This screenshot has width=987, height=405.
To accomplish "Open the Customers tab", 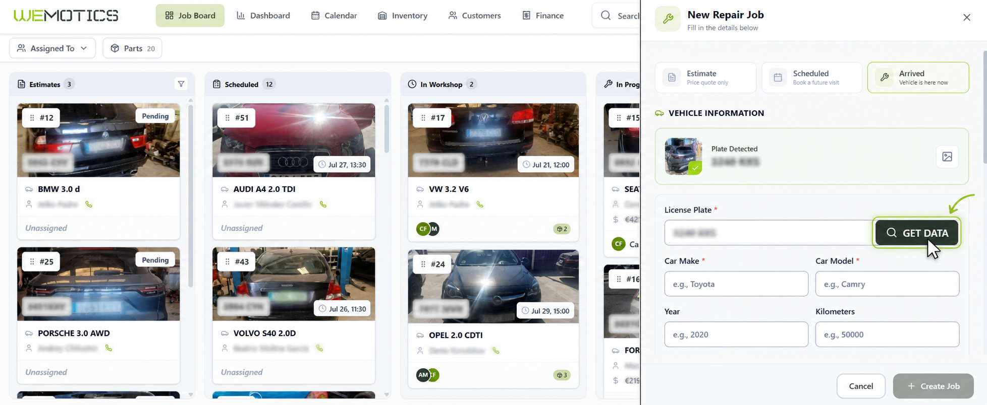I will point(475,16).
